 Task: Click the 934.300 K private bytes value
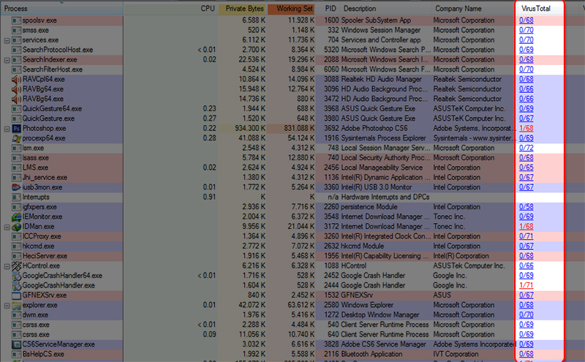(x=250, y=129)
